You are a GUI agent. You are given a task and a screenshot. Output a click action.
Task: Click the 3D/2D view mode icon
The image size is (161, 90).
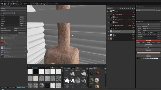coord(37,4)
